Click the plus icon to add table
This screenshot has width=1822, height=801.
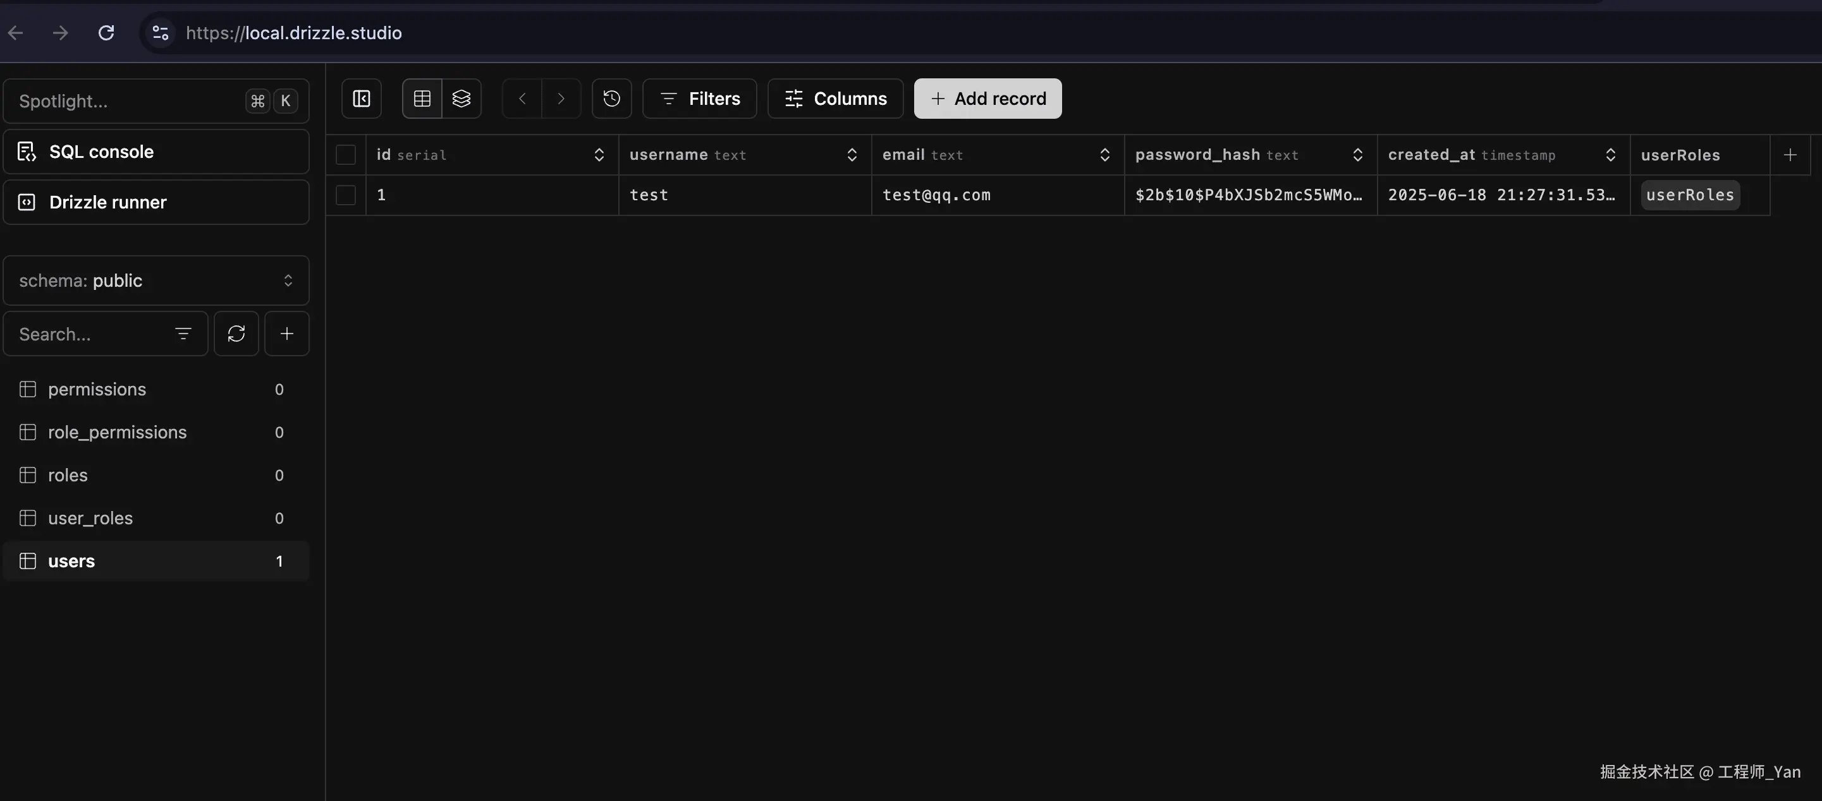pyautogui.click(x=286, y=334)
